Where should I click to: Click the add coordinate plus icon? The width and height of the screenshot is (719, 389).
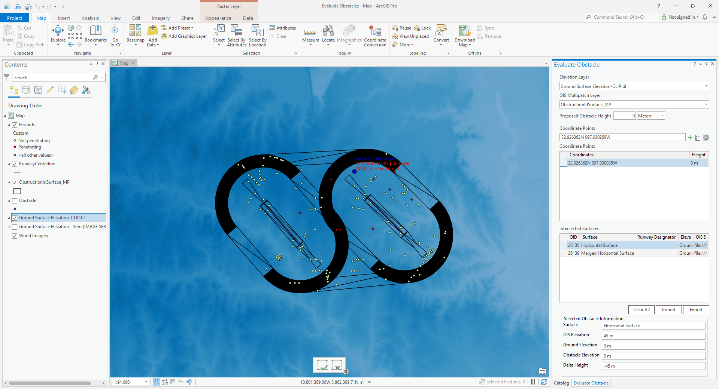(690, 137)
